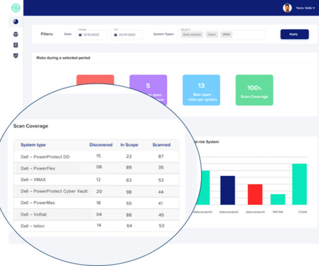Click the Max open risks per system card
This screenshot has width=319, height=266.
coord(201,90)
